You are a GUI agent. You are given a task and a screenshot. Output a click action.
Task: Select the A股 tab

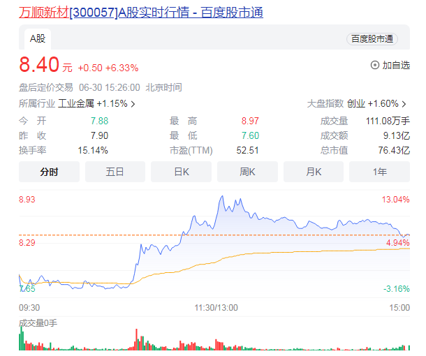[37, 38]
